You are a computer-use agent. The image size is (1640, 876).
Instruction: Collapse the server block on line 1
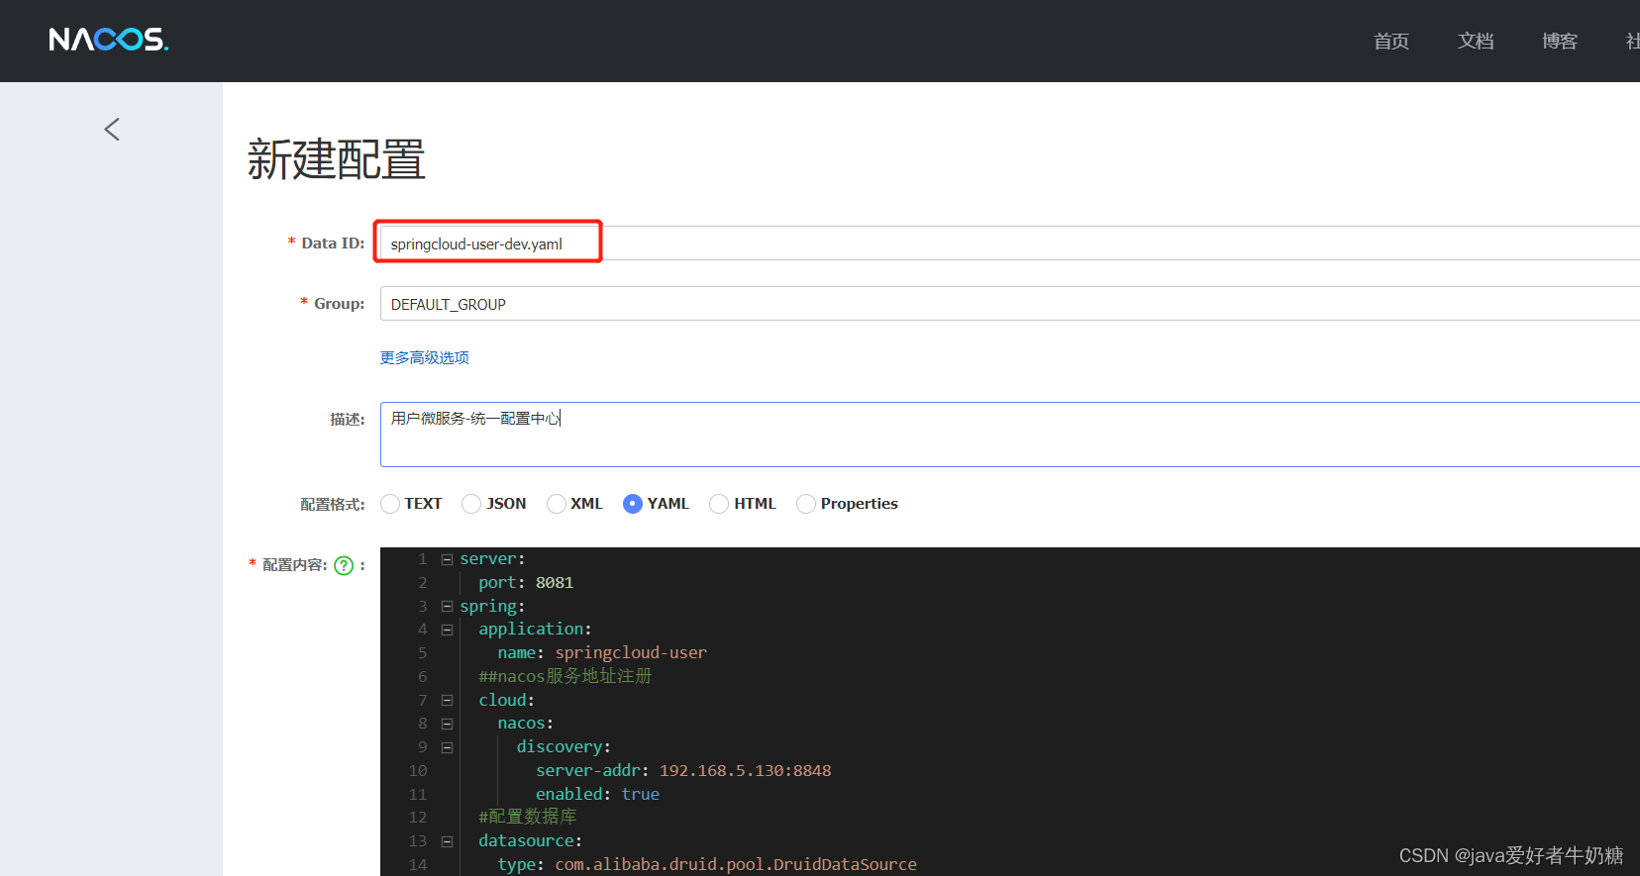[447, 559]
